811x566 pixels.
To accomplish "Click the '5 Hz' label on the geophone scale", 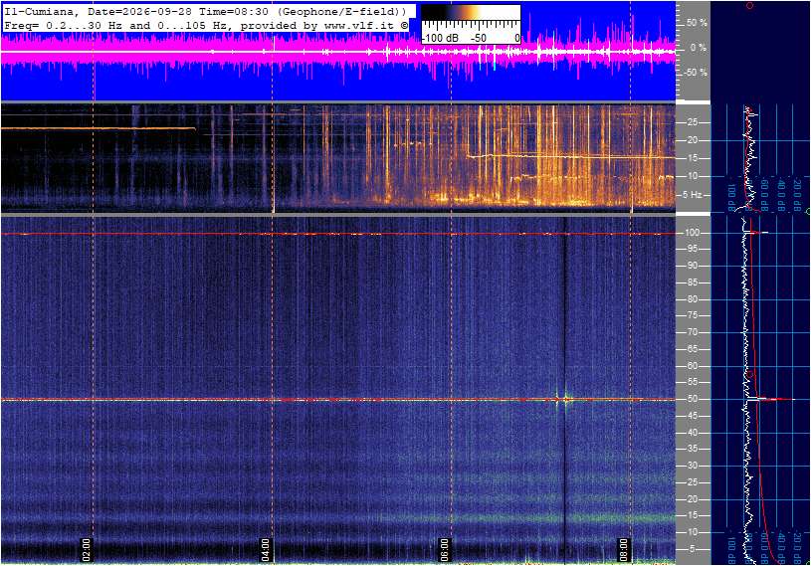I will coord(693,194).
